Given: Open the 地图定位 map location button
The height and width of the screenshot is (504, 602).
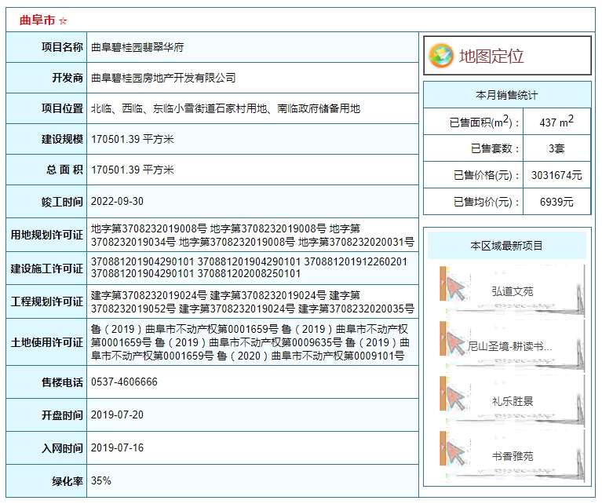Looking at the screenshot, I should tap(507, 56).
